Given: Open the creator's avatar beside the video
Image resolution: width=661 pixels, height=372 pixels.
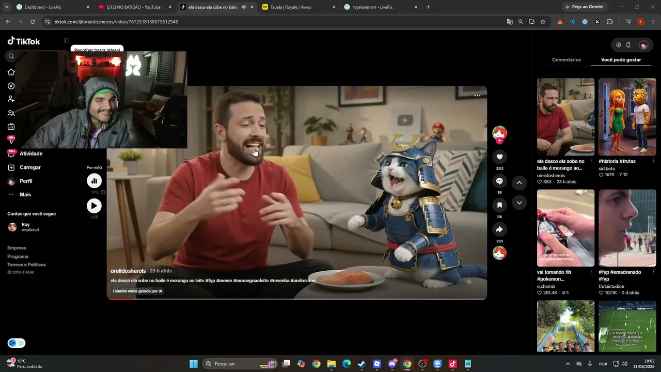Looking at the screenshot, I should 499,133.
